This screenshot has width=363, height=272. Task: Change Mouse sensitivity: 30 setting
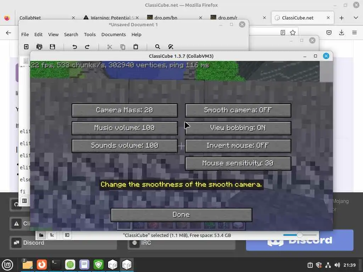point(238,164)
